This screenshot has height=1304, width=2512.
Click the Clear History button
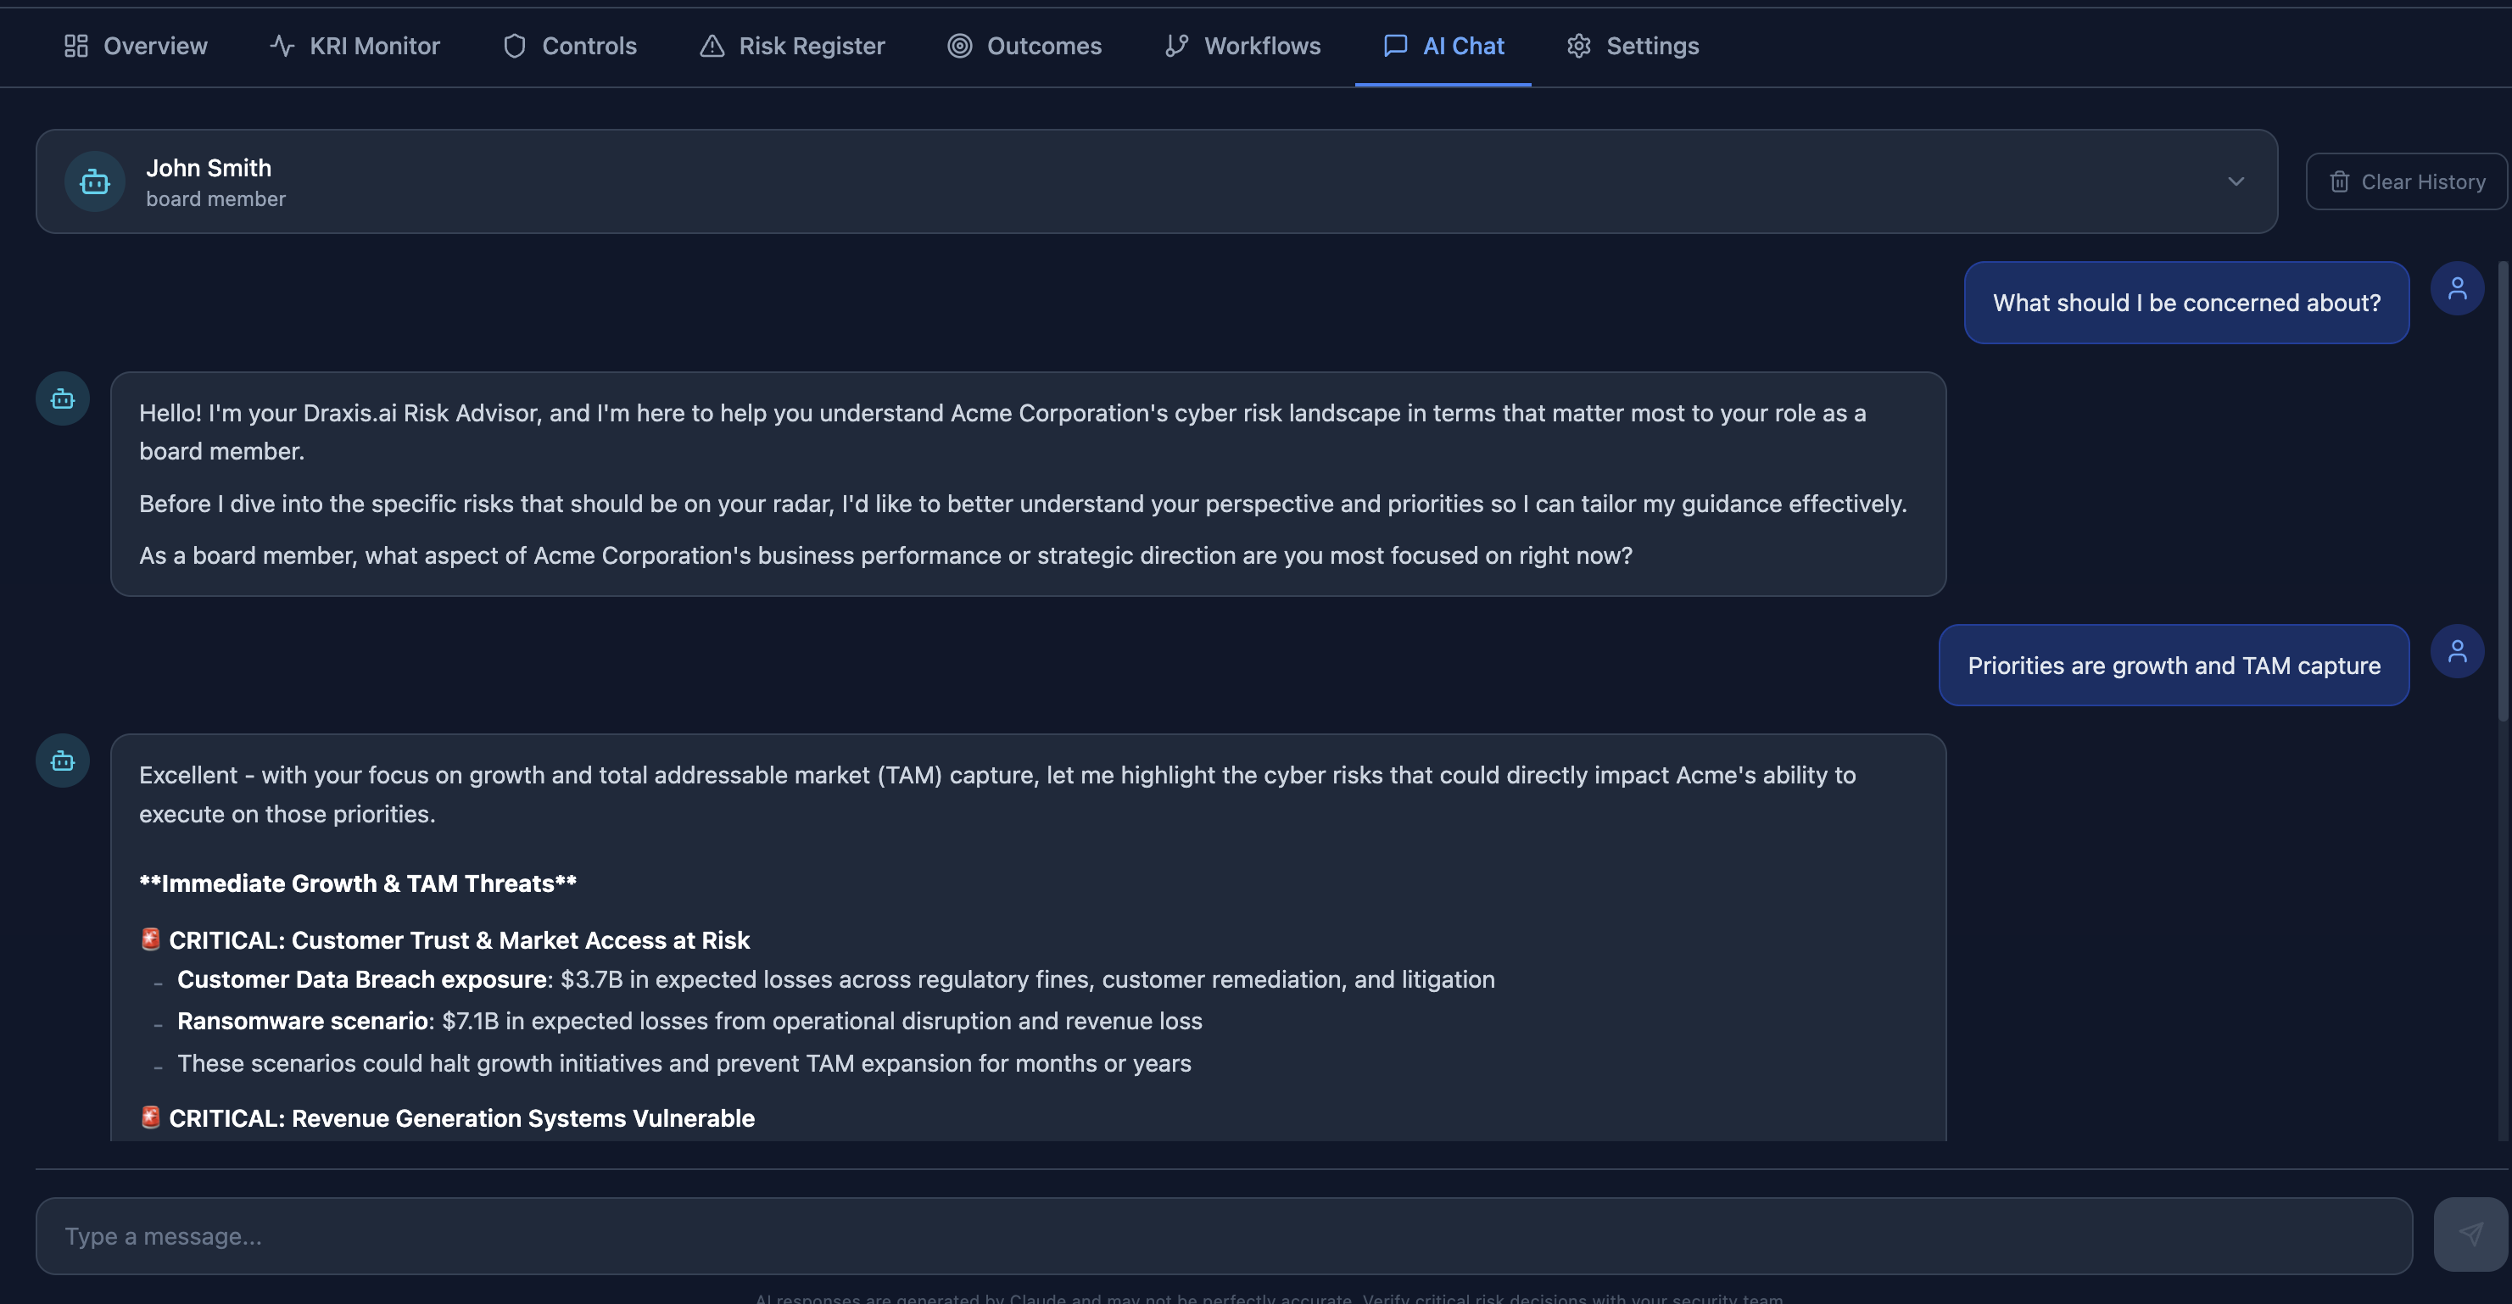coord(2406,181)
